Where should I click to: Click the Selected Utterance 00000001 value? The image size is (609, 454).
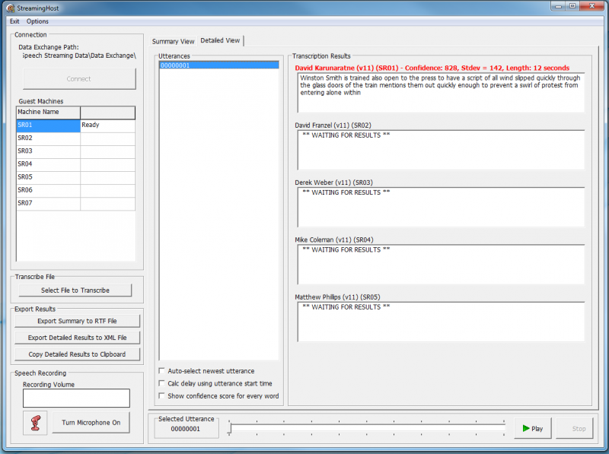tap(185, 429)
